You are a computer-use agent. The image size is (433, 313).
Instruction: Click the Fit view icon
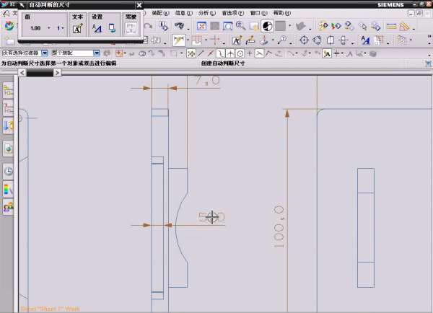pos(201,26)
